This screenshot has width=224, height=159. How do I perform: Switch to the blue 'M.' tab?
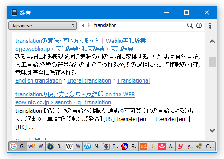click(92, 146)
